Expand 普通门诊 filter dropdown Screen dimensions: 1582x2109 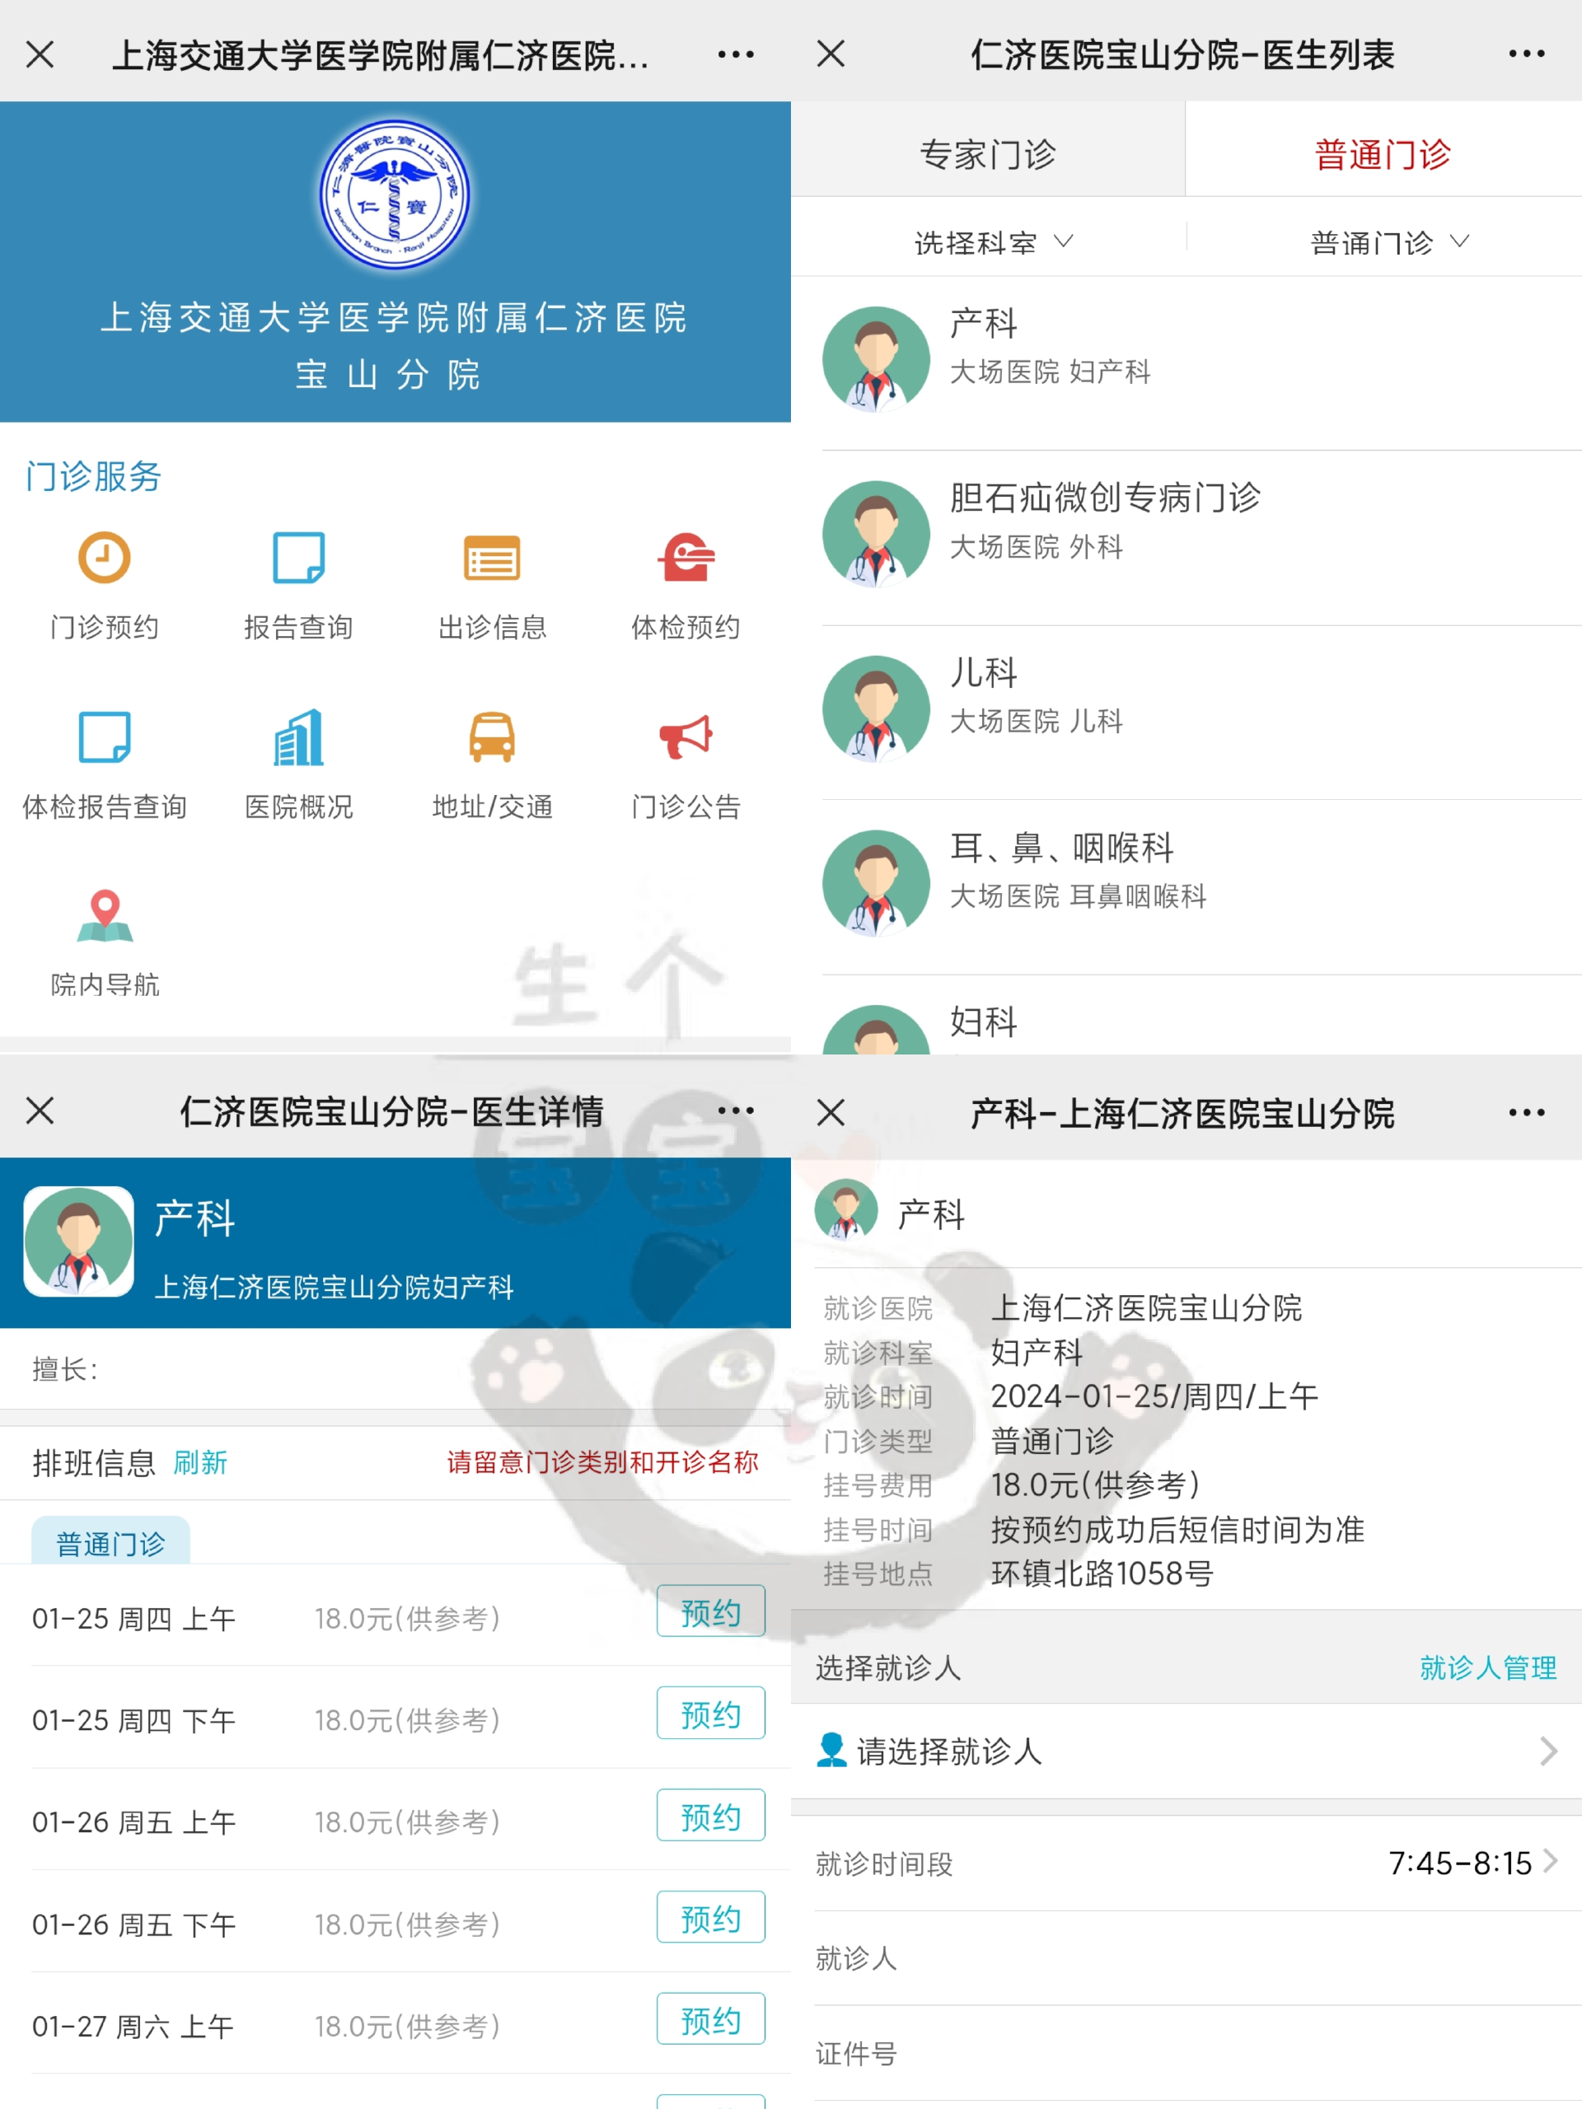(1388, 242)
